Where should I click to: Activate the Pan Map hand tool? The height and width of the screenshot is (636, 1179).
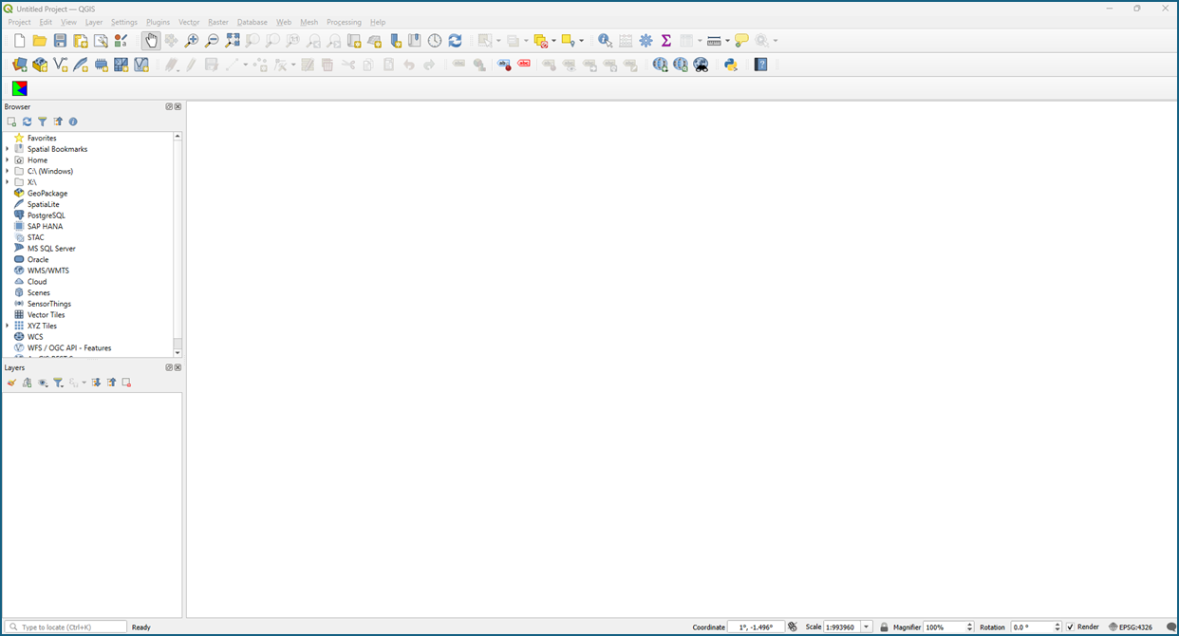[151, 41]
